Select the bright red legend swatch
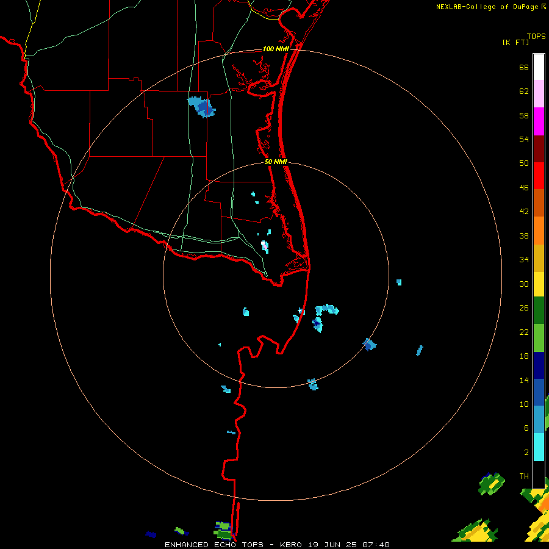This screenshot has width=549, height=549. click(539, 176)
